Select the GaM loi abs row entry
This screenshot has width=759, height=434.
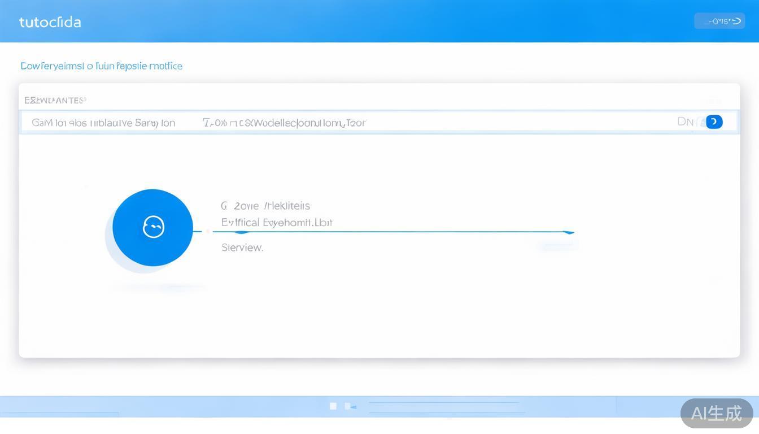[x=103, y=123]
